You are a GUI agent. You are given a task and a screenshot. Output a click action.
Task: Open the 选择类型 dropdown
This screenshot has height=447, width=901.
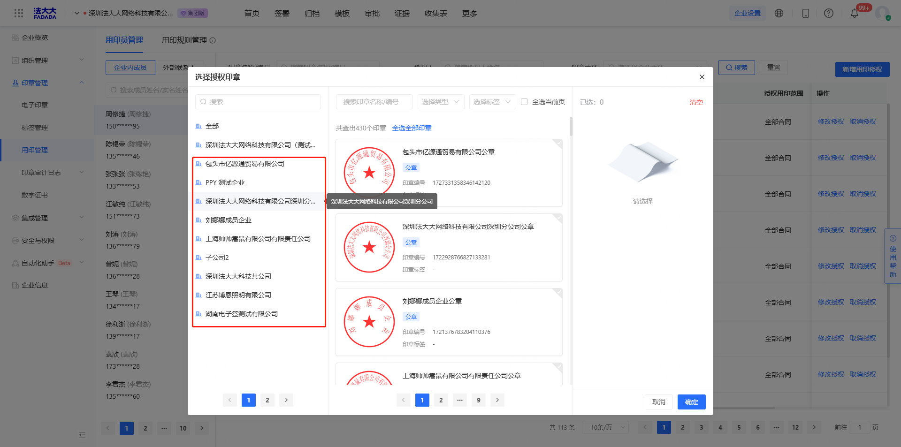[441, 102]
